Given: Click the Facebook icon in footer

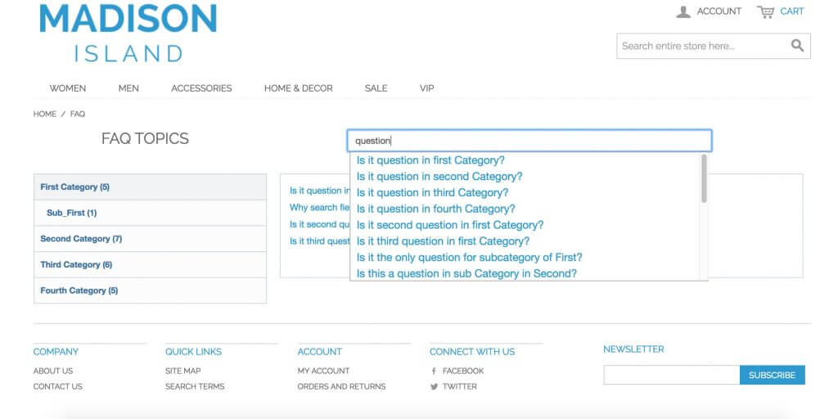Looking at the screenshot, I should coord(434,371).
